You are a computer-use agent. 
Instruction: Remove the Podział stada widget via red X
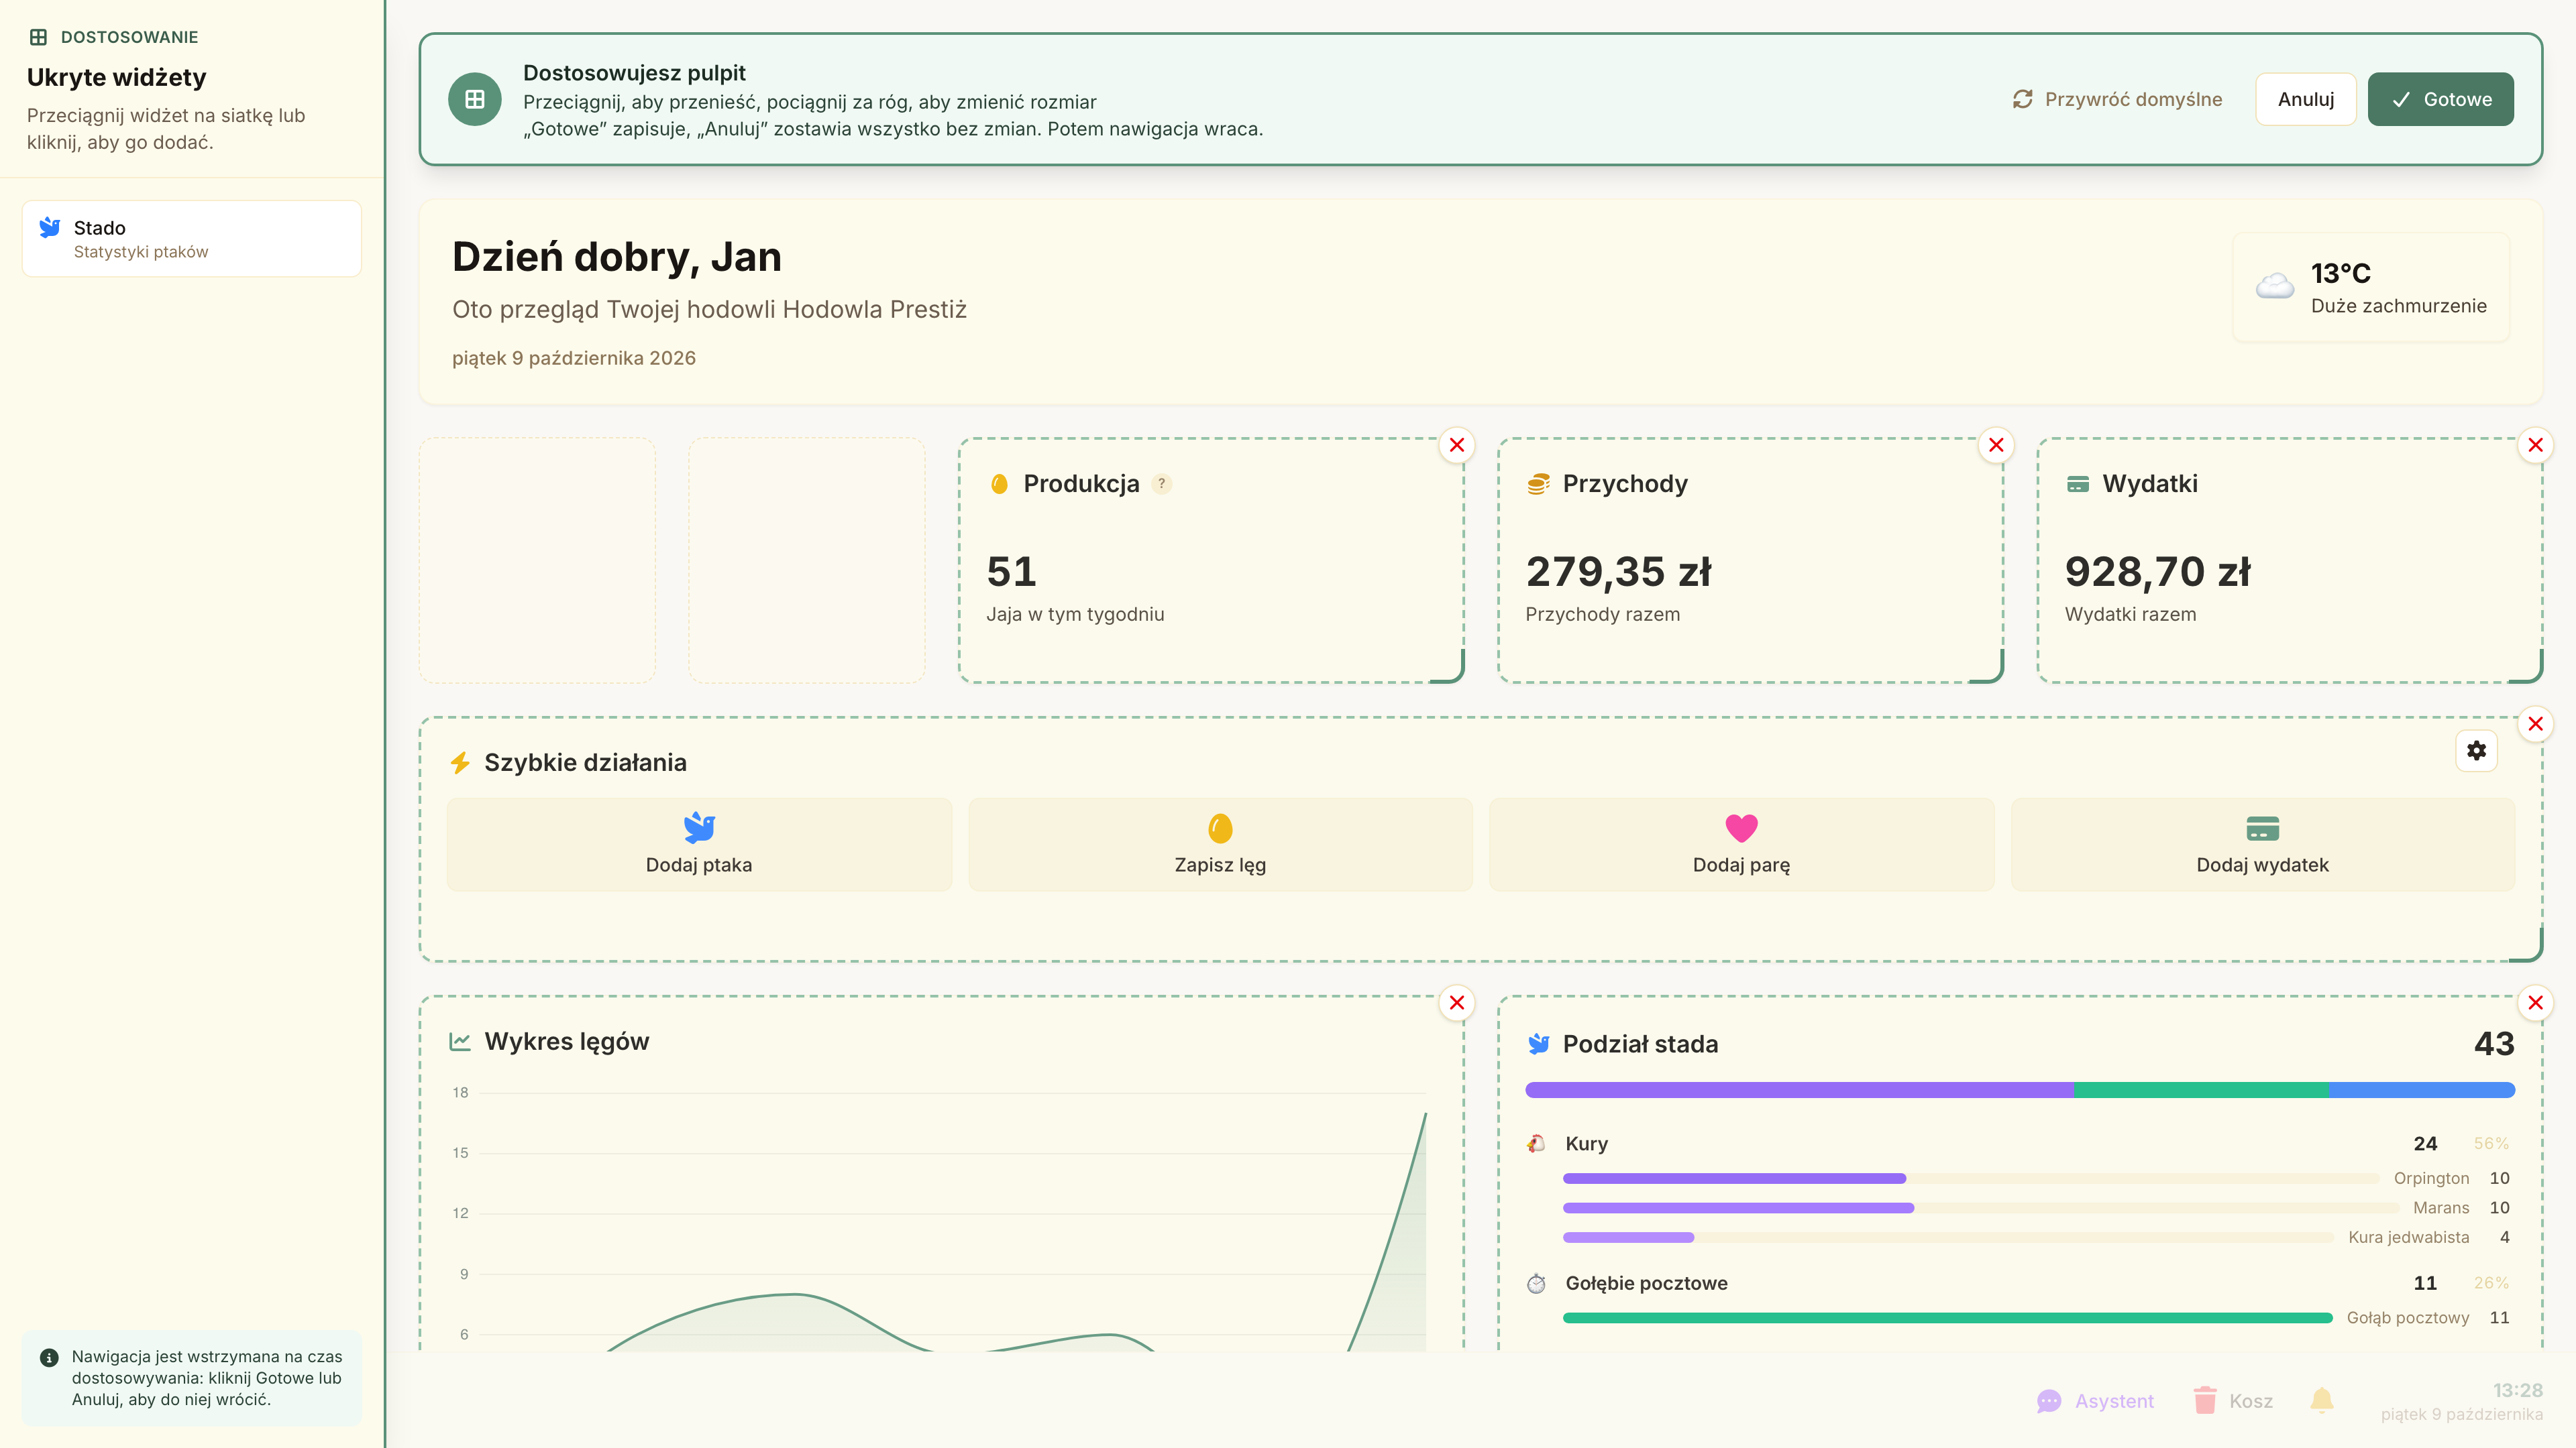[x=2535, y=1002]
